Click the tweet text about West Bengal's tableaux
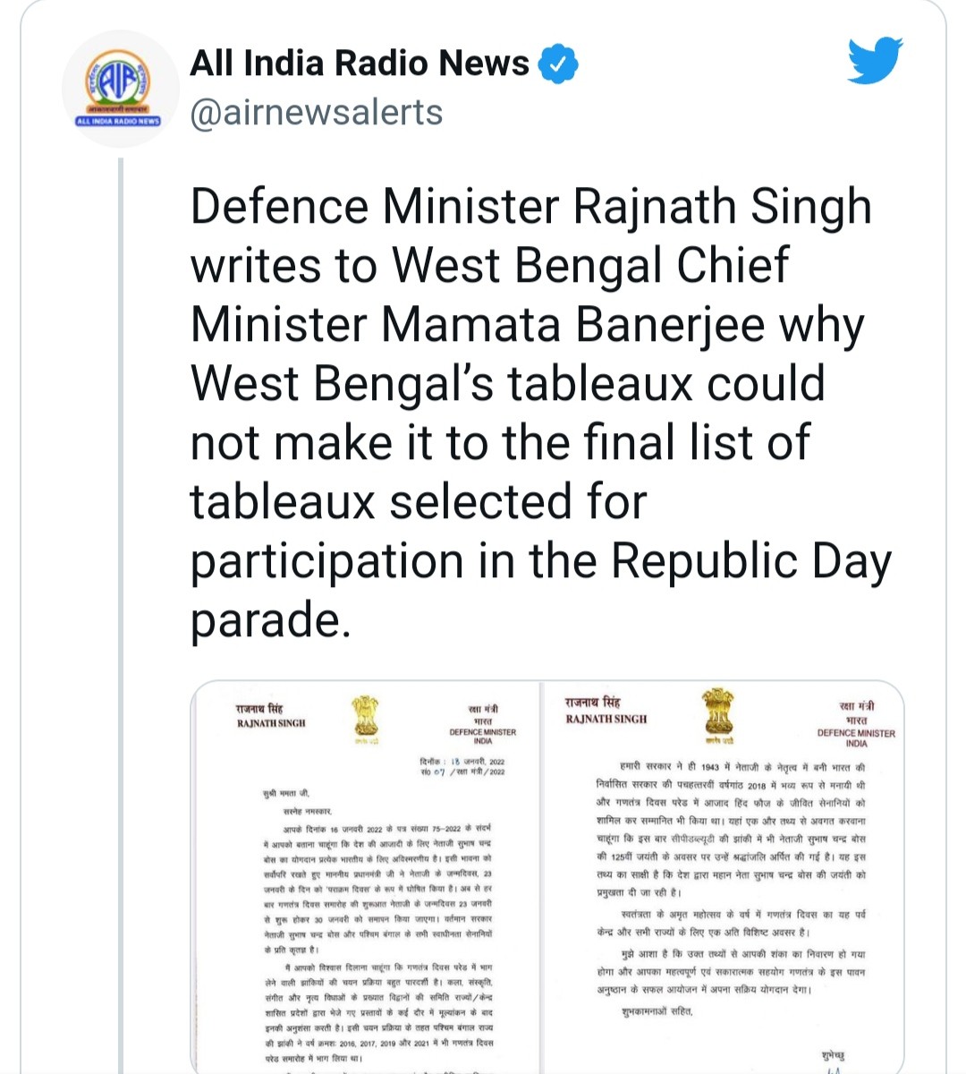This screenshot has width=966, height=1074. click(537, 412)
